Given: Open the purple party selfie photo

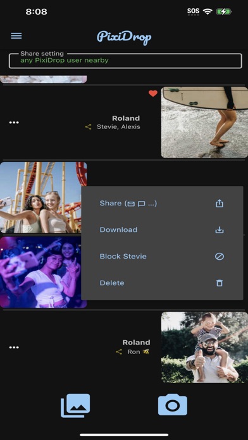Looking at the screenshot, I should [x=43, y=272].
